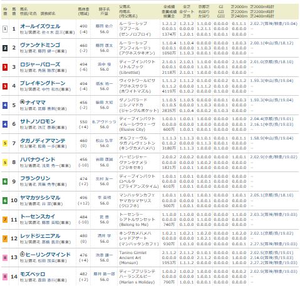The width and height of the screenshot is (300, 286).
Task: Open horse ヴァンケドミンゴ profile link
Action: [40, 45]
